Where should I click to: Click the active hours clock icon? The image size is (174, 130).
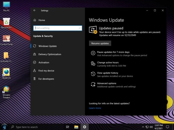pyautogui.click(x=93, y=63)
